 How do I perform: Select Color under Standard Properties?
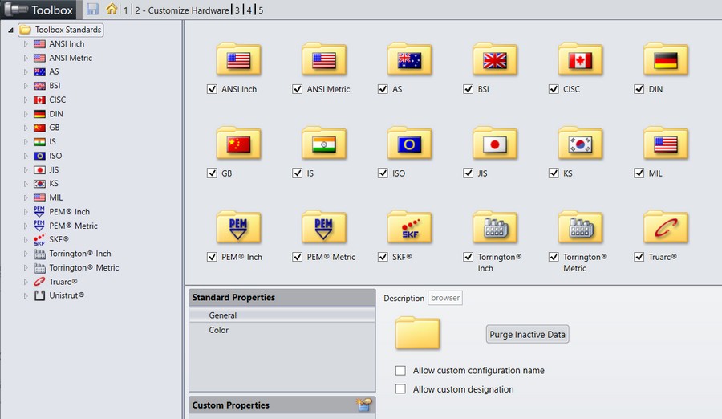(x=282, y=330)
